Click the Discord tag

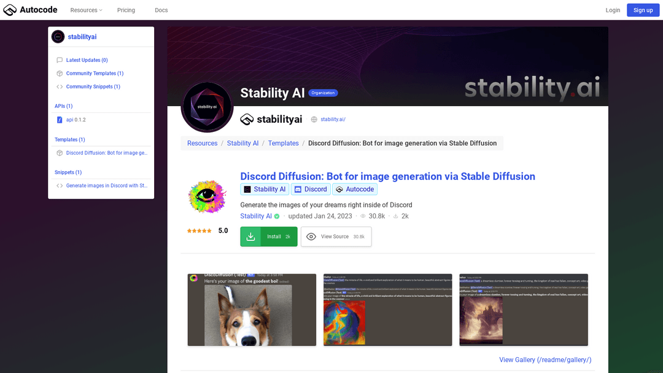pyautogui.click(x=311, y=189)
